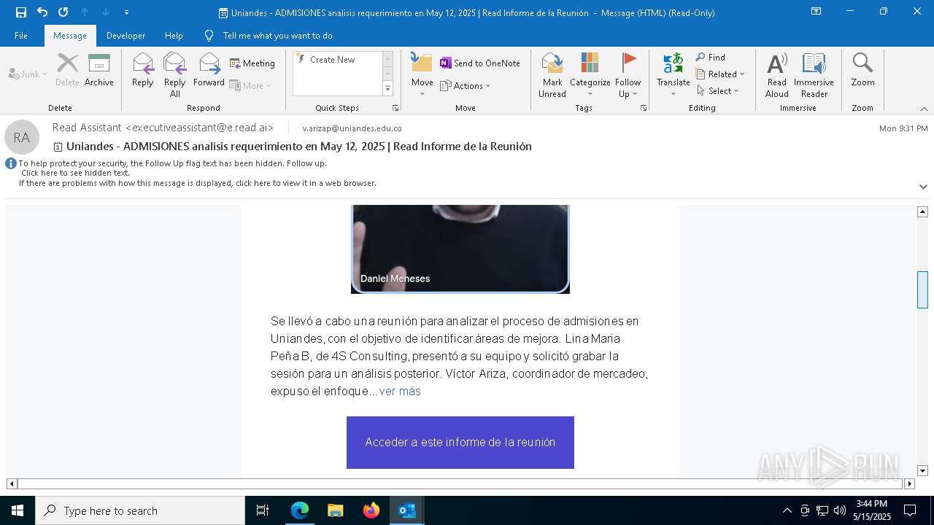Open Task View on the taskbar
The height and width of the screenshot is (525, 934).
pos(263,510)
